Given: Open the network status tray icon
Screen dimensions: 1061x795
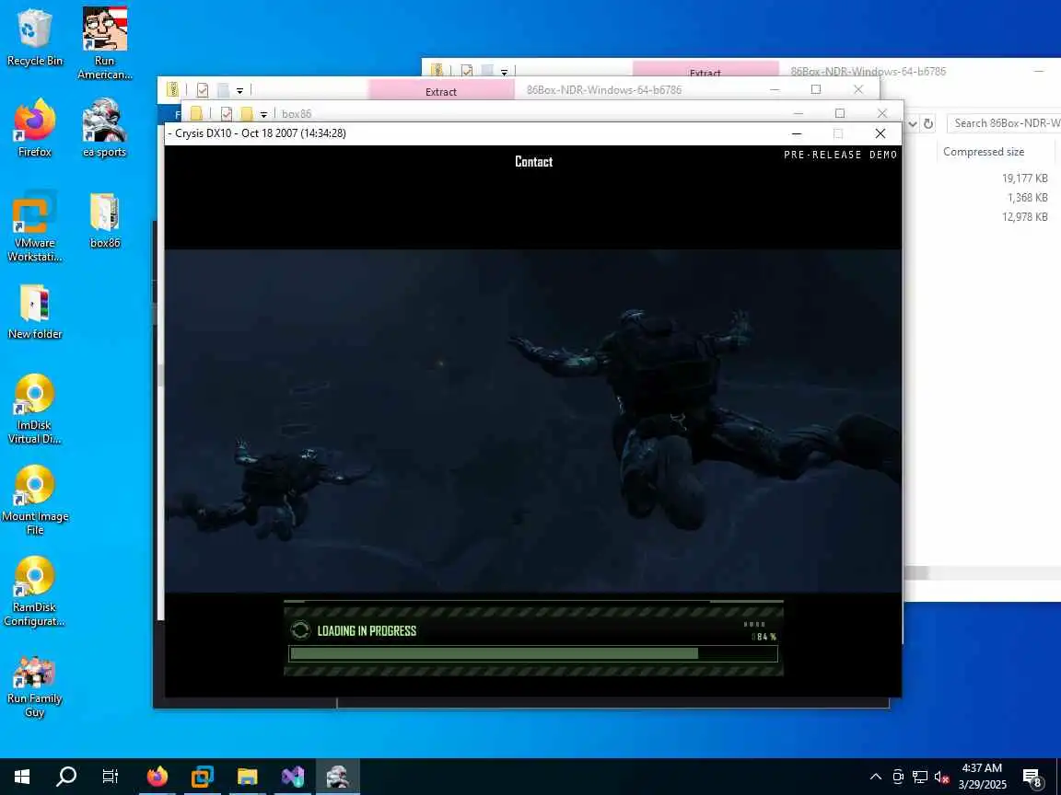Looking at the screenshot, I should coord(919,776).
